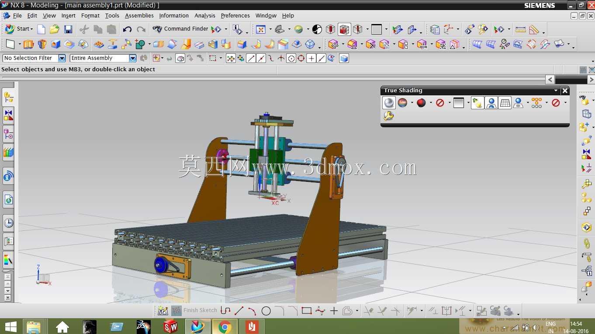
Task: Toggle the Existing Point snap option
Action: (x=311, y=58)
